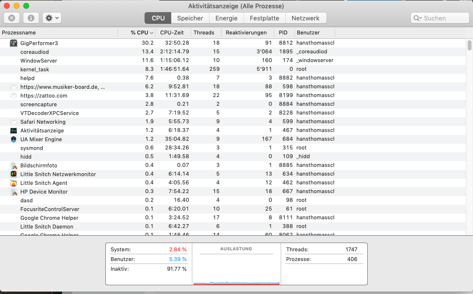Click the Threads total 1747 value

click(x=351, y=250)
